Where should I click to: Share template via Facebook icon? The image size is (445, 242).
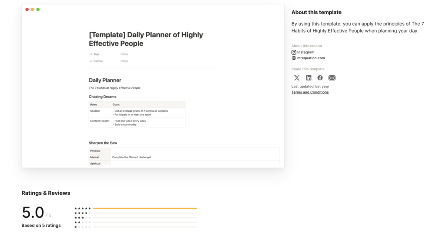pos(320,78)
